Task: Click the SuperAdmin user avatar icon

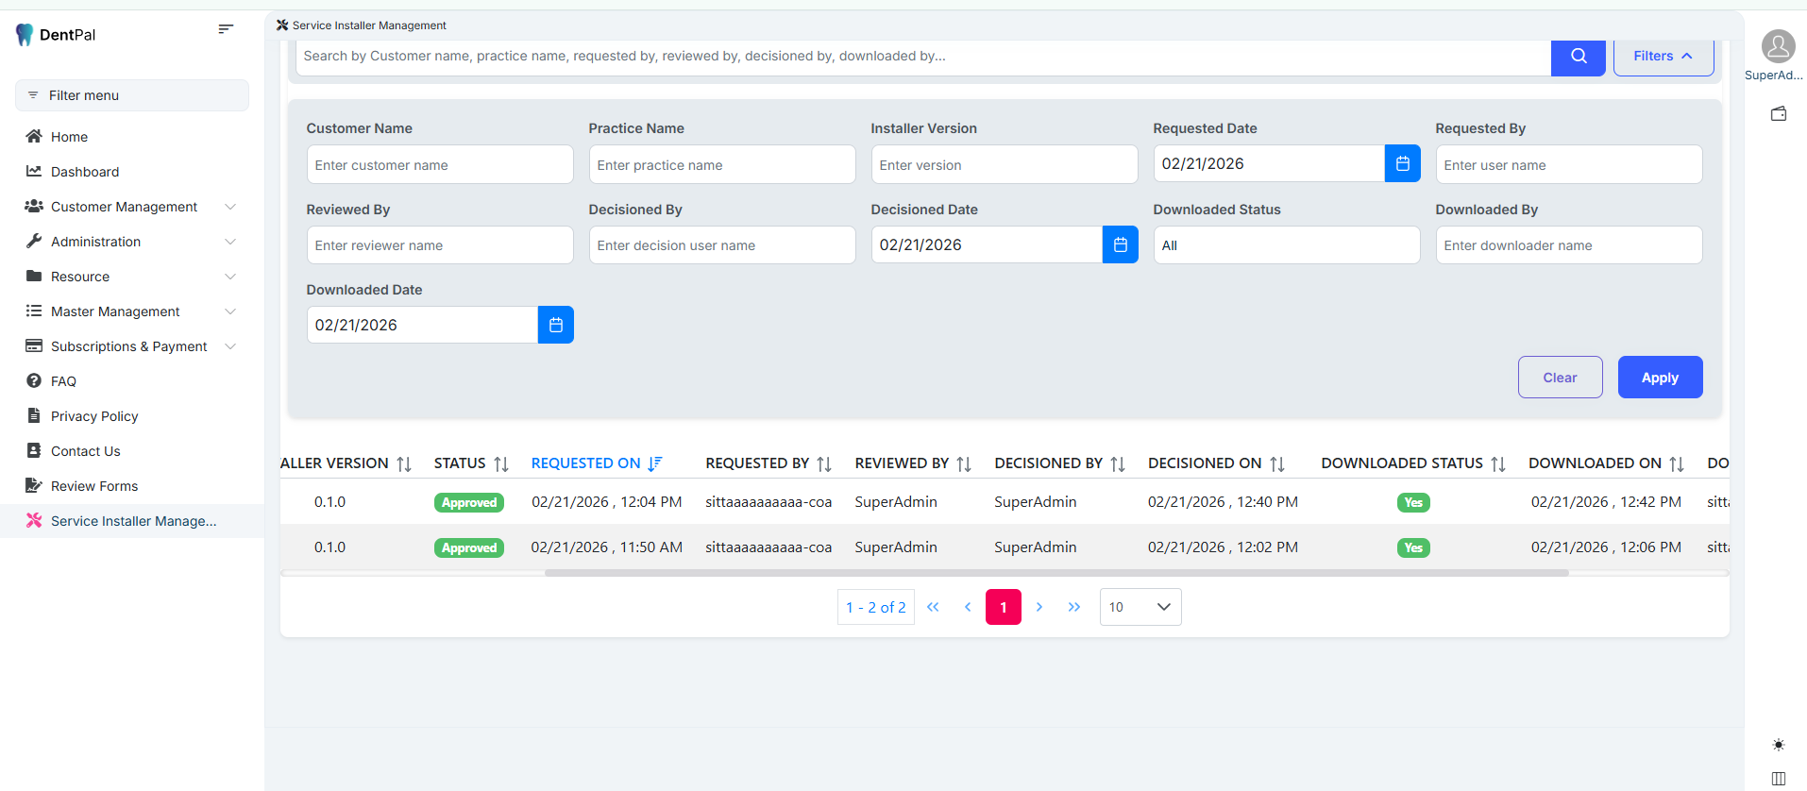Action: (1778, 46)
